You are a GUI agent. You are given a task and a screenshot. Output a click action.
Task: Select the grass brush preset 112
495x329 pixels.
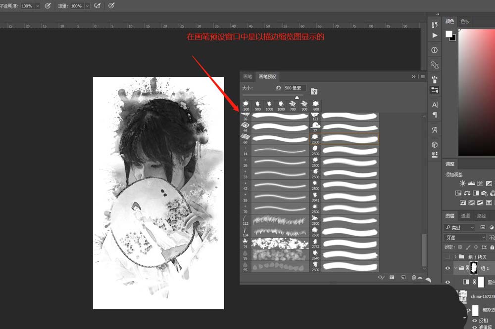pos(274,220)
